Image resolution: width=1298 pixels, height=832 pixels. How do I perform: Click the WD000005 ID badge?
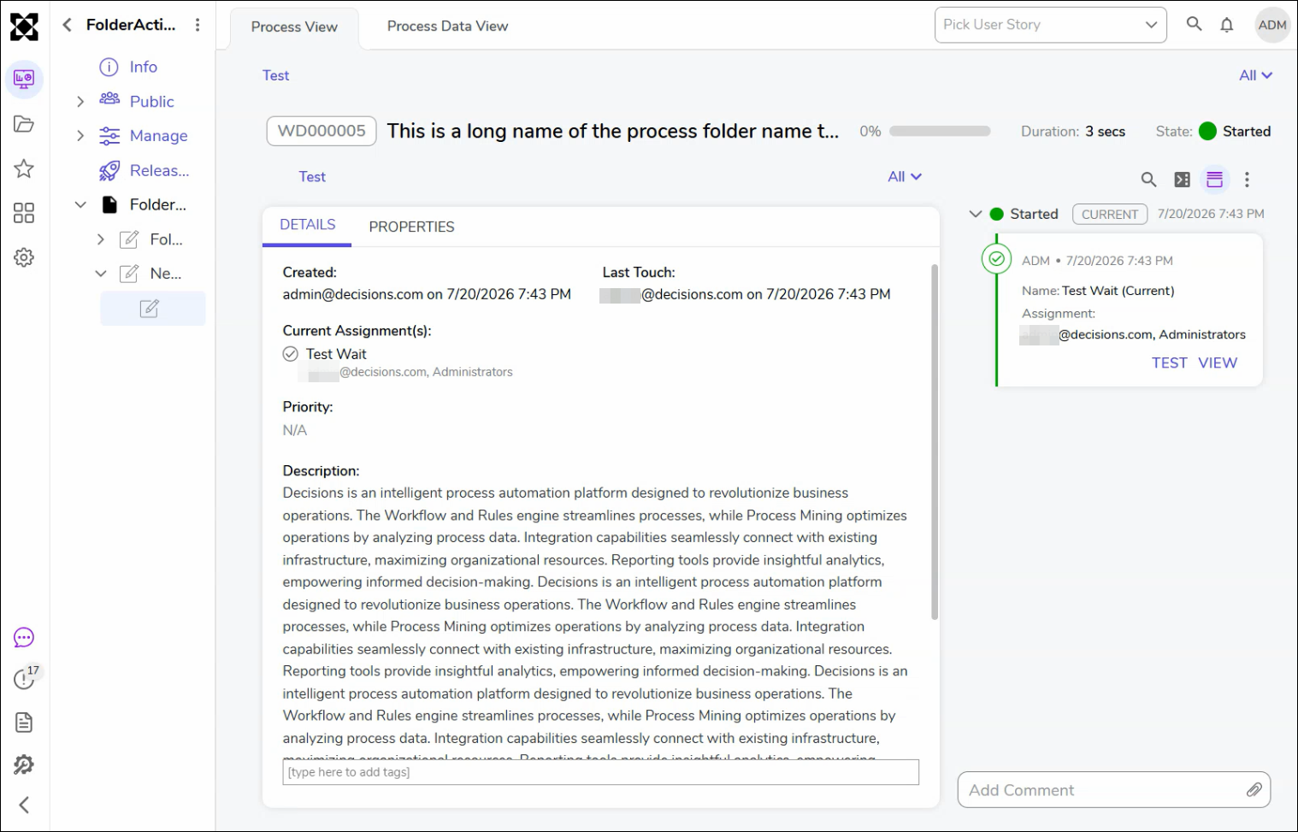click(322, 131)
